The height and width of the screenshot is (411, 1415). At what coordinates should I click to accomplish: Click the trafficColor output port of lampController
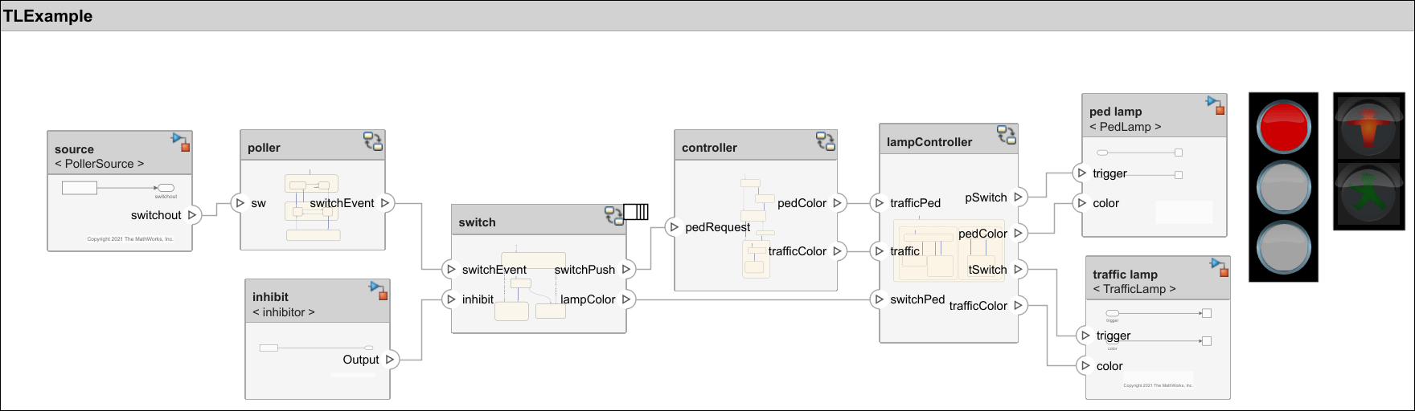pyautogui.click(x=1018, y=305)
